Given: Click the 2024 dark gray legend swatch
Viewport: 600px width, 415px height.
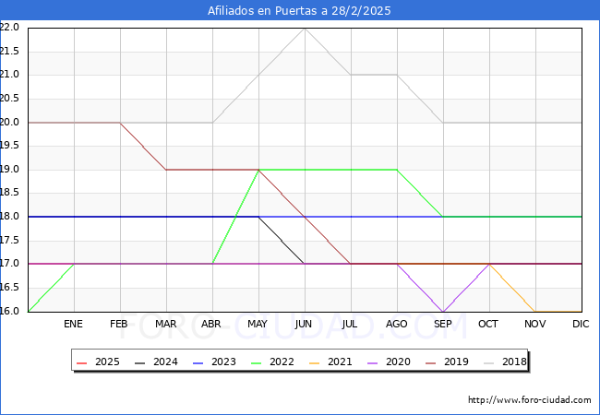Looking at the screenshot, I should [140, 362].
